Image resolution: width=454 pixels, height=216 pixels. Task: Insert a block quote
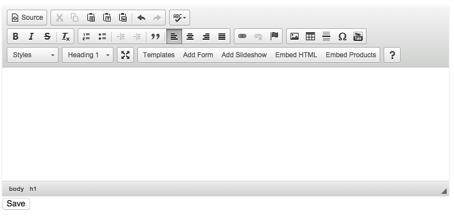(155, 36)
